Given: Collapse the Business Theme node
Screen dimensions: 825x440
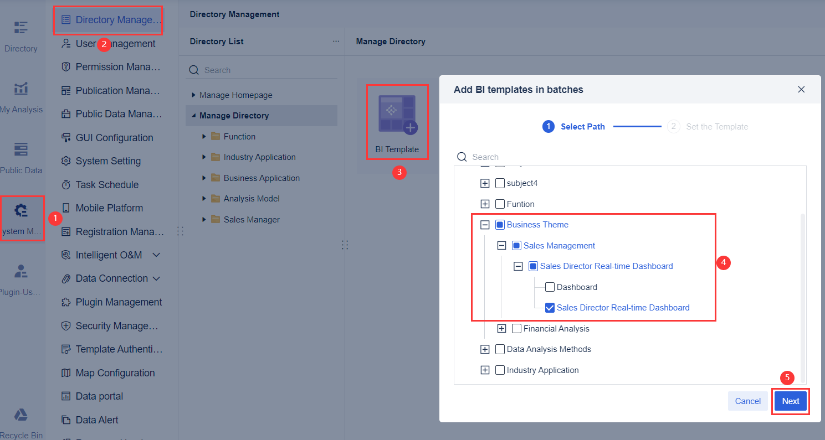Looking at the screenshot, I should click(x=485, y=225).
